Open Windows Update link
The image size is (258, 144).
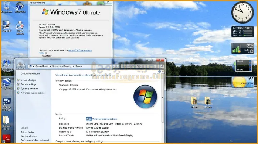pyautogui.click(x=29, y=136)
